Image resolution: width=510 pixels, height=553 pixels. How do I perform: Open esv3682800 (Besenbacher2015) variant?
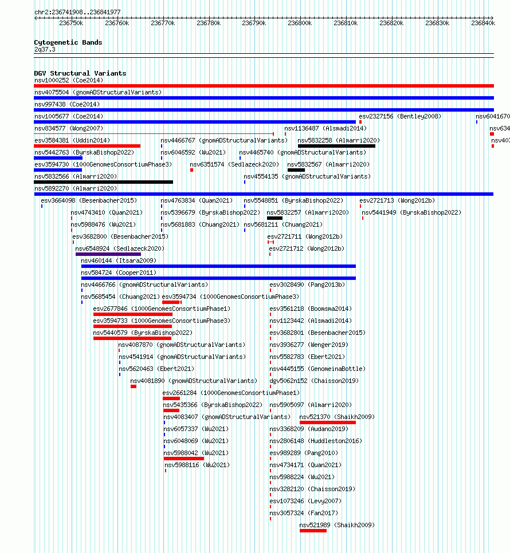point(120,236)
